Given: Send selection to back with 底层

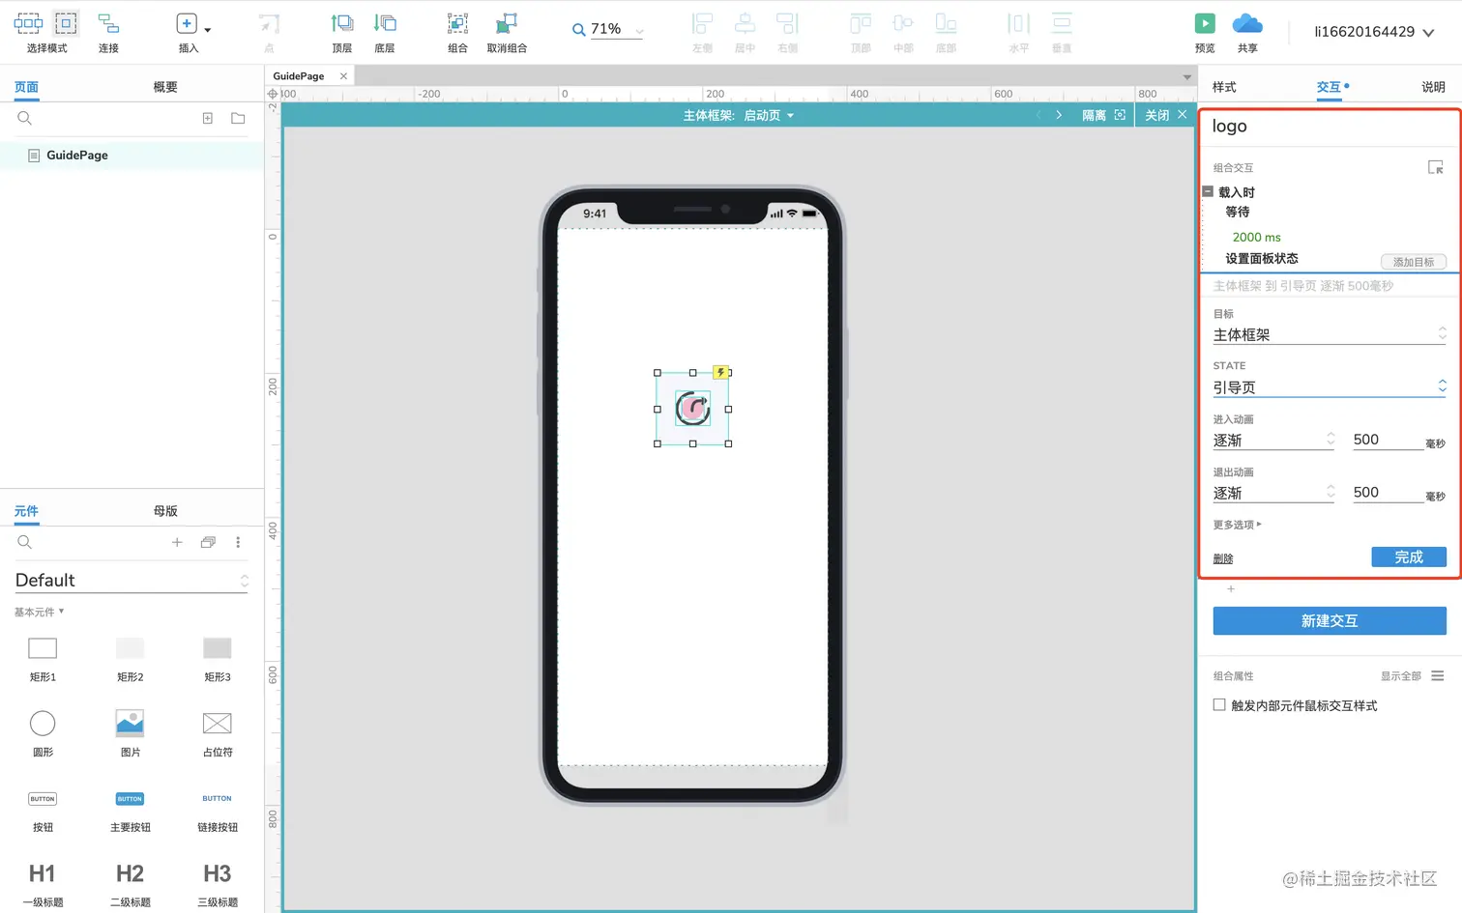Looking at the screenshot, I should [x=385, y=31].
